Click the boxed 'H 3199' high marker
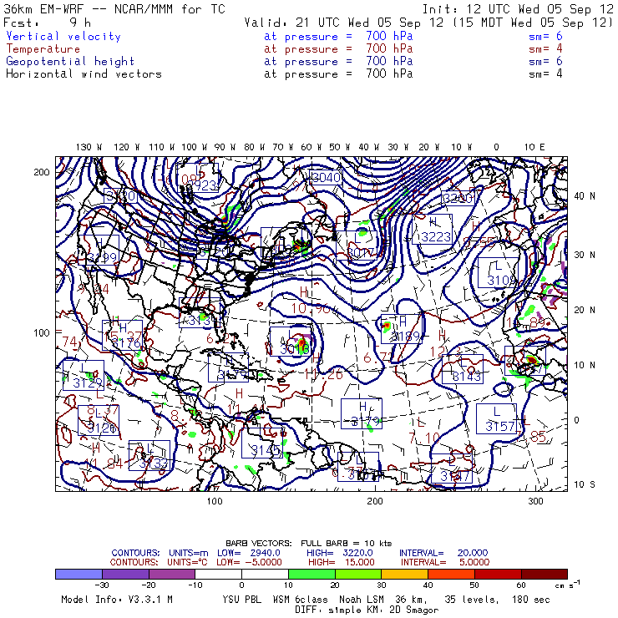The image size is (618, 618). [99, 250]
